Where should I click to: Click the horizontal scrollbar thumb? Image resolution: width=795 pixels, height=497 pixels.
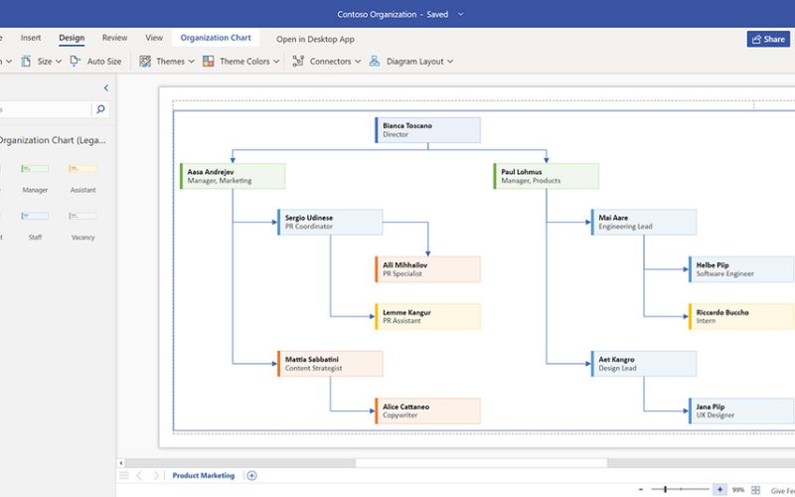click(481, 463)
